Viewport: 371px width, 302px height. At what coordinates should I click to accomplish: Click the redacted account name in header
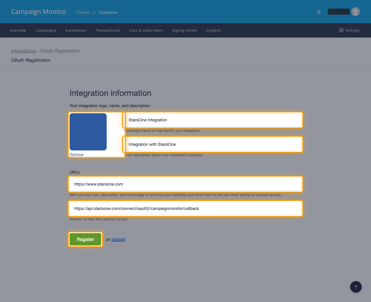[x=339, y=12]
